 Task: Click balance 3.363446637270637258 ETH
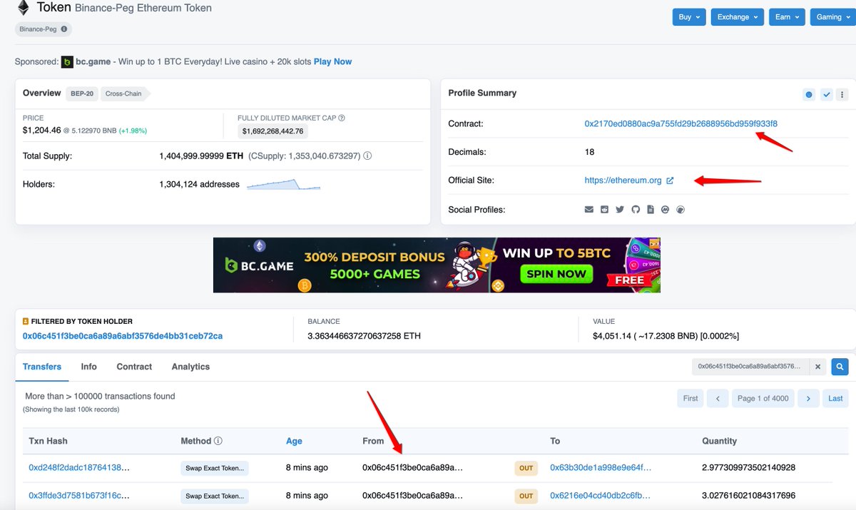click(364, 335)
